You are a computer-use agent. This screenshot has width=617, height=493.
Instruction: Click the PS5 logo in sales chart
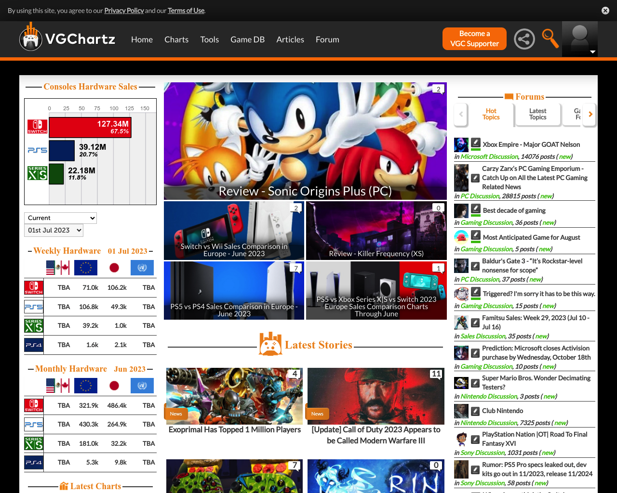[38, 150]
